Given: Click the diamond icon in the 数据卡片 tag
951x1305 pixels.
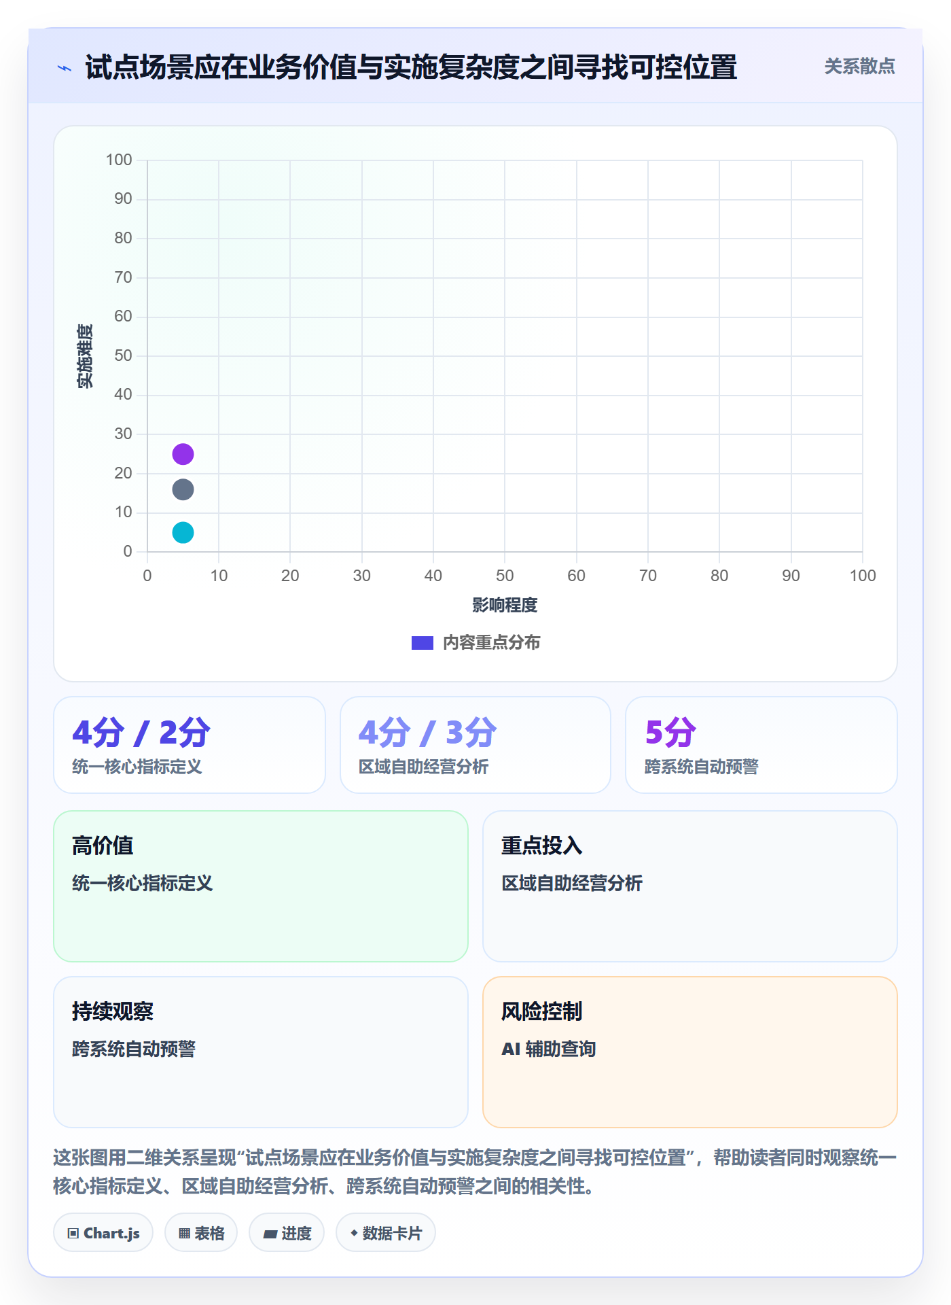Looking at the screenshot, I should (x=354, y=1233).
